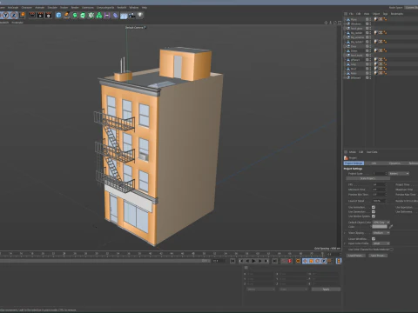Toggle the Autokeying red button
418x313 pixels.
[x=290, y=261]
